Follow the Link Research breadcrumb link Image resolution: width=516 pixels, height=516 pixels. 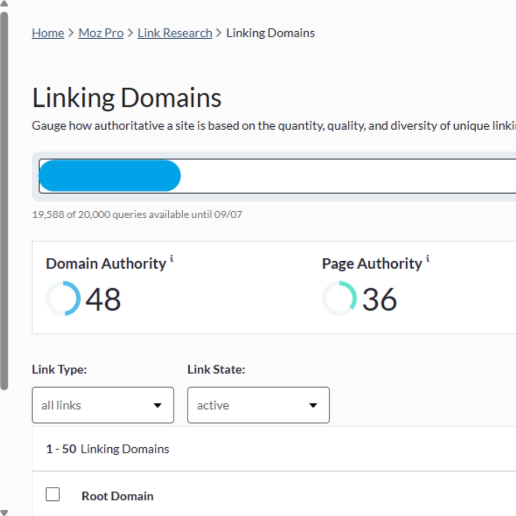pyautogui.click(x=174, y=33)
